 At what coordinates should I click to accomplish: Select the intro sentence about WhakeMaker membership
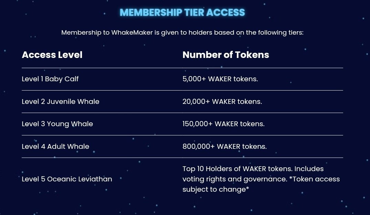click(x=182, y=33)
